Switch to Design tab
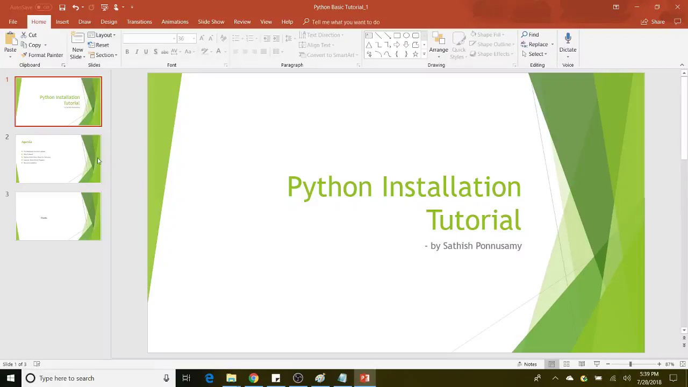 (x=109, y=22)
